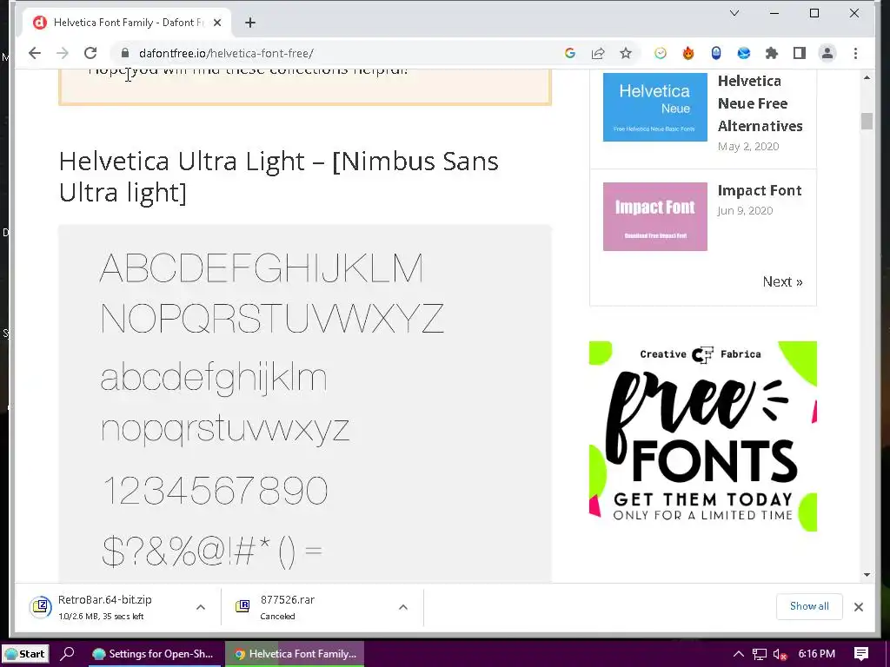Open taskbar search magnifier
890x667 pixels.
67,654
